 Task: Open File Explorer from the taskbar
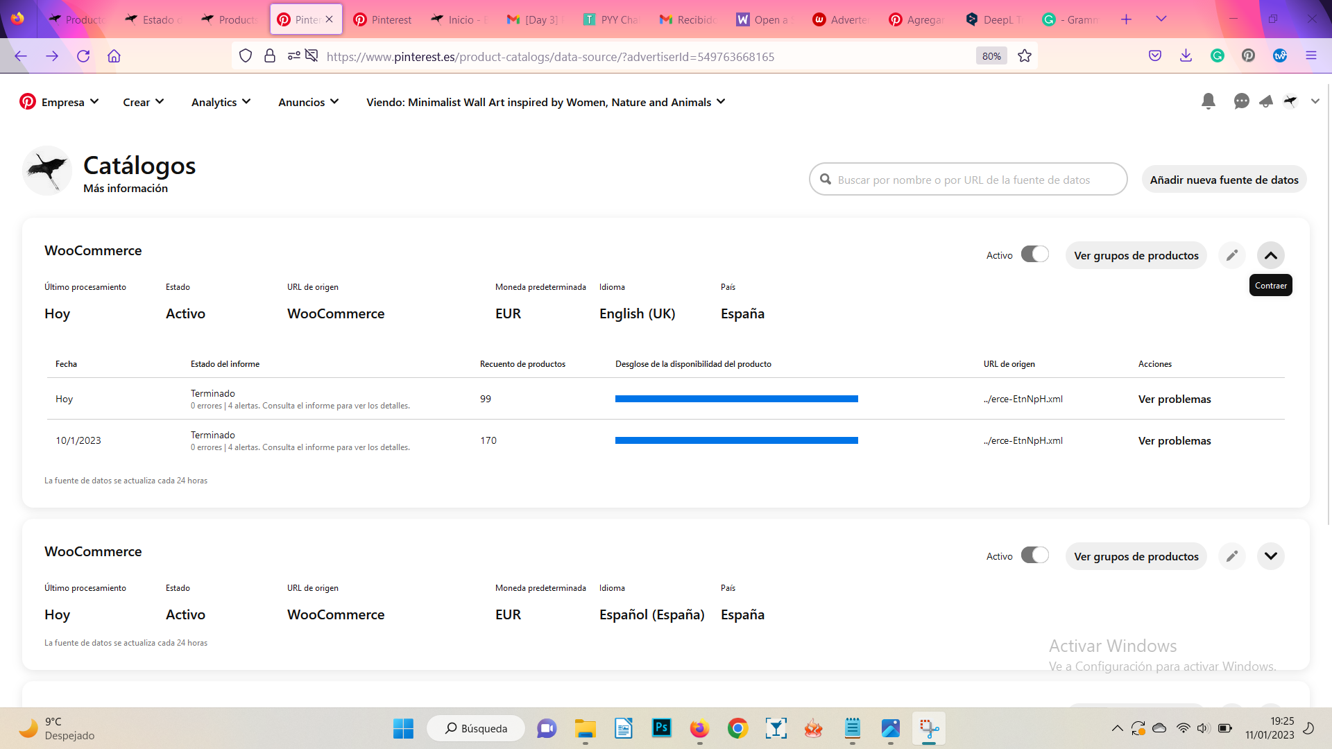pos(586,728)
